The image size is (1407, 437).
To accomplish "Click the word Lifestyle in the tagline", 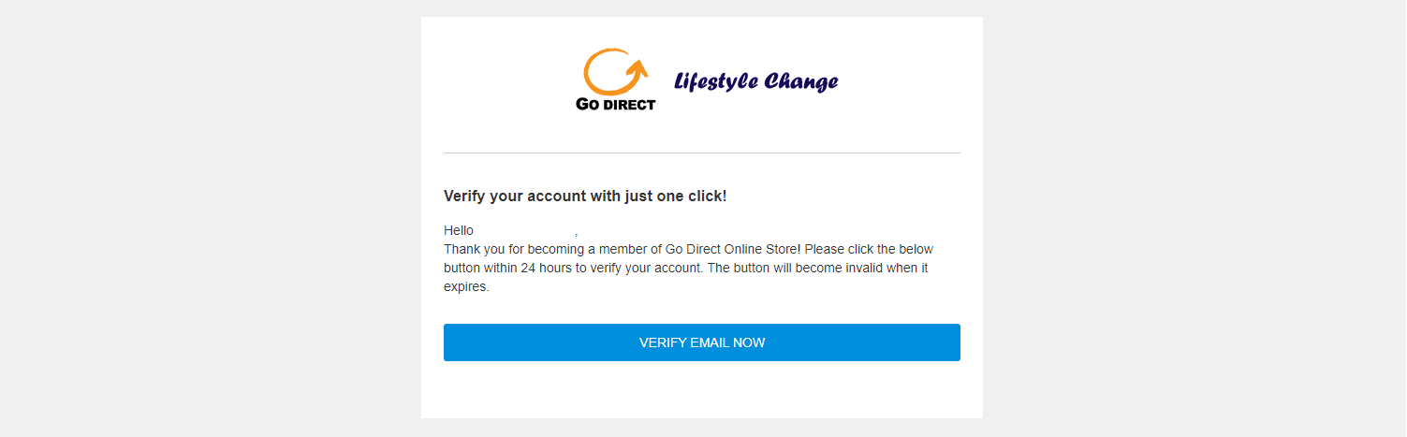I will click(x=715, y=82).
